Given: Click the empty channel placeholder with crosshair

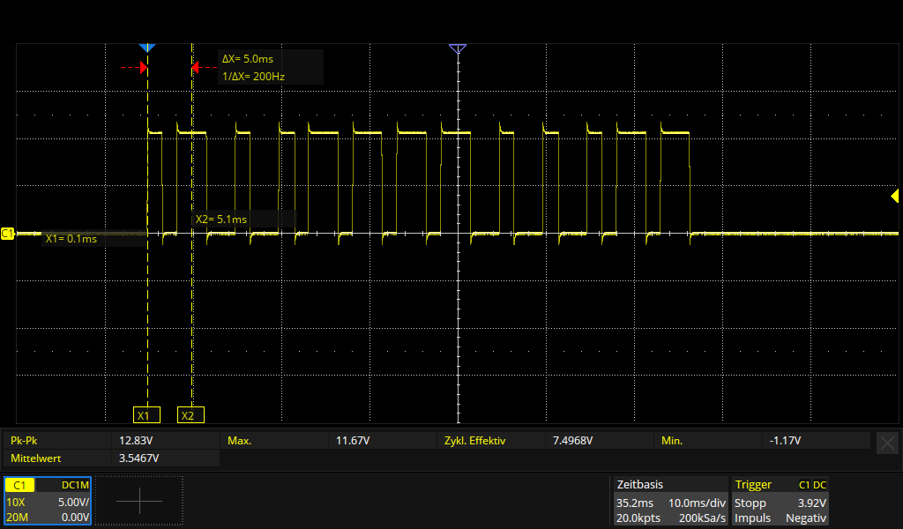Looking at the screenshot, I should 139,501.
